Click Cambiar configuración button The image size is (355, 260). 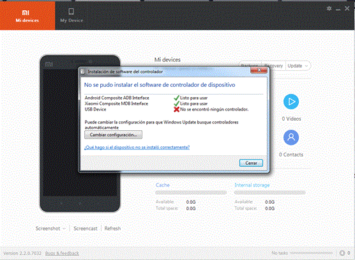pyautogui.click(x=113, y=135)
